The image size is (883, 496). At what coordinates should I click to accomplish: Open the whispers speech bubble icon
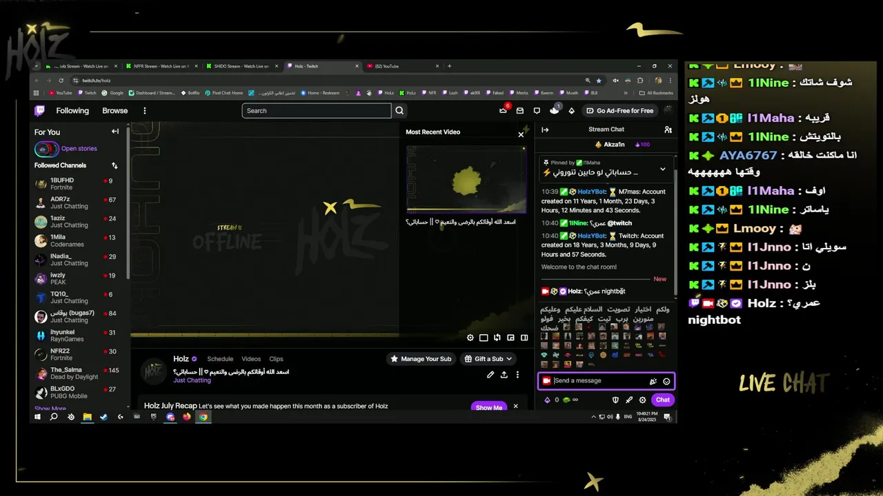click(537, 110)
